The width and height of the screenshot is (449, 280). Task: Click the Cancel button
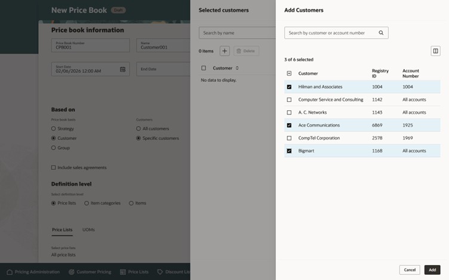click(x=410, y=270)
